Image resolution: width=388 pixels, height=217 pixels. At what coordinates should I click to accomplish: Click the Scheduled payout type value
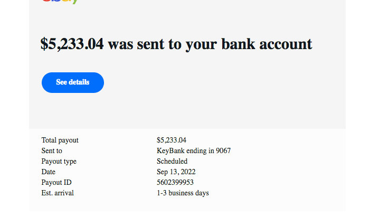pos(172,162)
